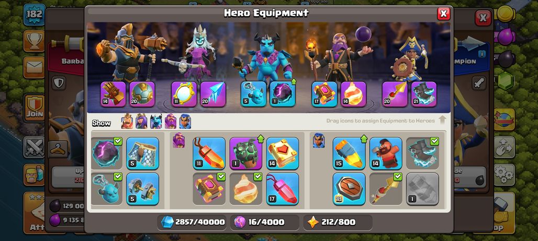Select the Archer Queen's mirror equipment level 11
This screenshot has width=538, height=241.
[184, 94]
